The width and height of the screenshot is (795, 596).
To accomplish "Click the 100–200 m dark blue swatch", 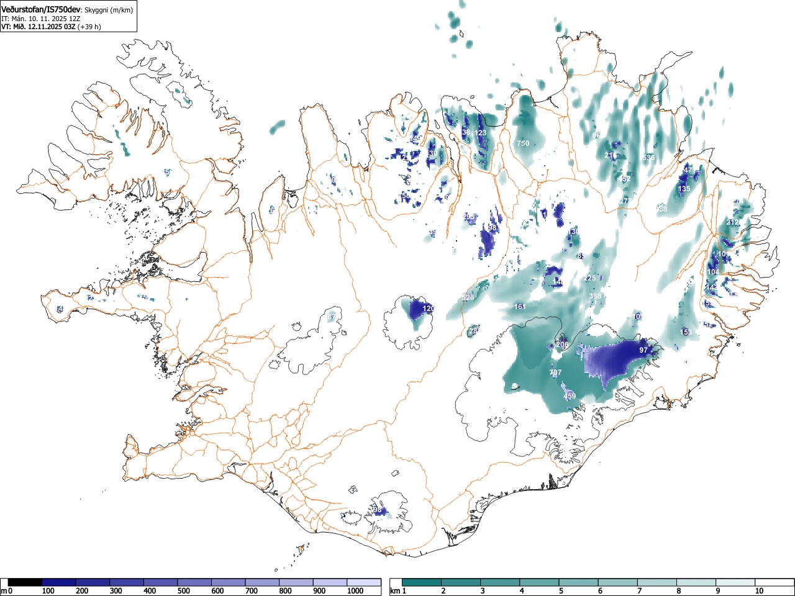I will tap(59, 582).
